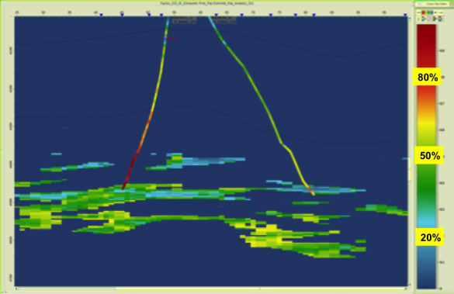Open the Colour Bar Editor panel header

[x=431, y=4]
